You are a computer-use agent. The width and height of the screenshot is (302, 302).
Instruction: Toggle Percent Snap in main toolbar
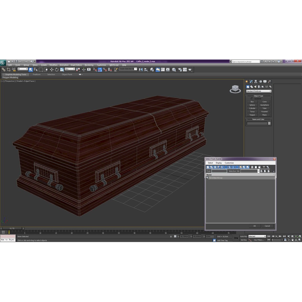[105, 70]
